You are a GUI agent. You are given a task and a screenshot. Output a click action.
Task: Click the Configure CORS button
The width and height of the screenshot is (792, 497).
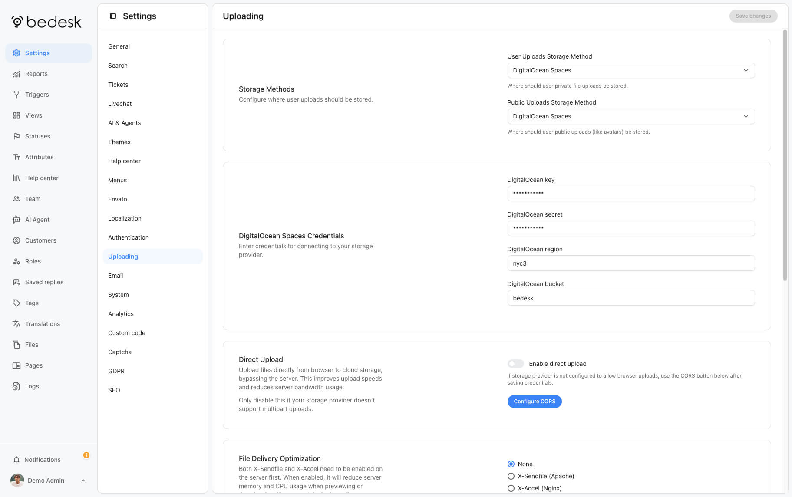[535, 402]
